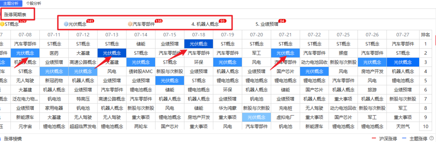Select the 主题分析 tab

click(x=11, y=3)
